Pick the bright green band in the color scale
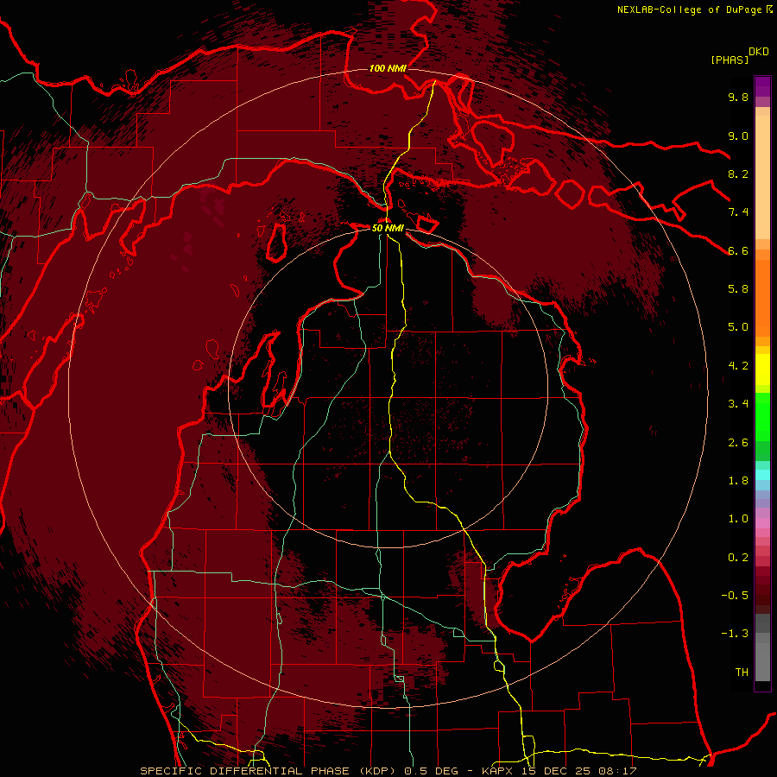Image resolution: width=777 pixels, height=777 pixels. point(762,417)
